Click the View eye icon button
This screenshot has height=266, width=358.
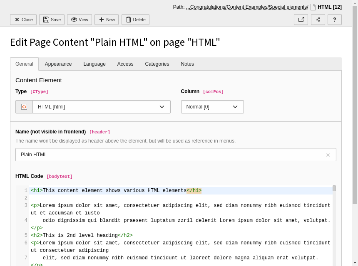pos(79,20)
